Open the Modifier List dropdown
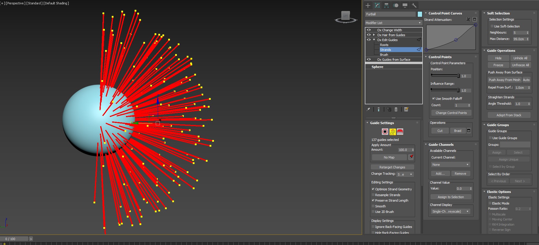 (393, 23)
